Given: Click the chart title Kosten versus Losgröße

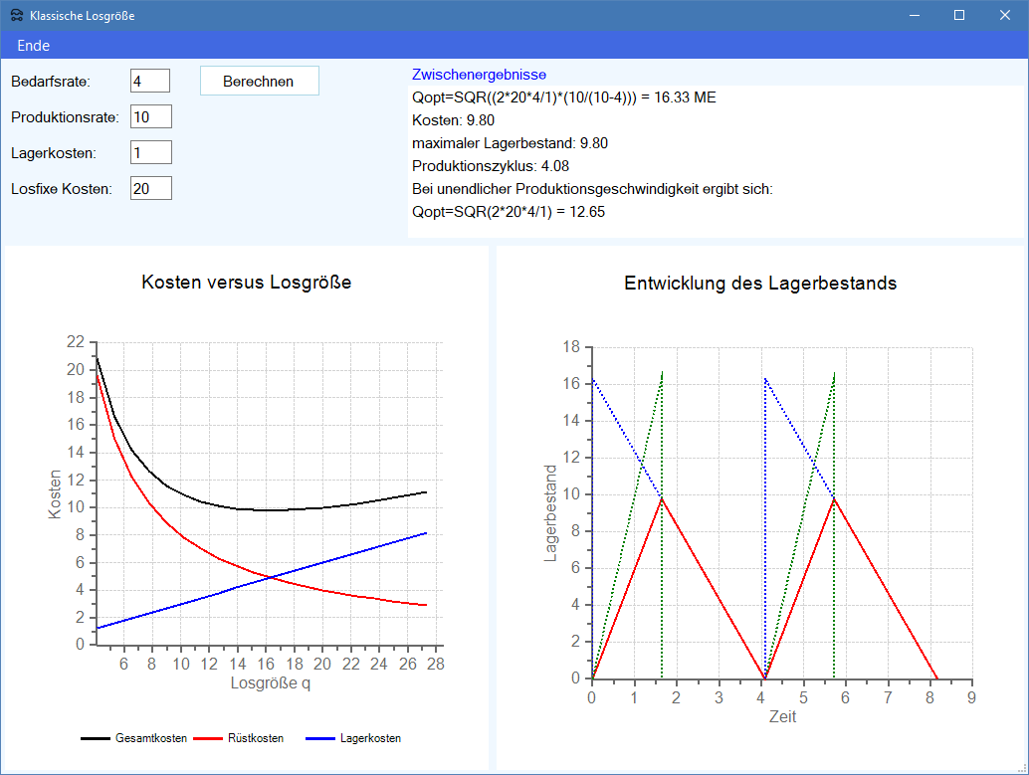Looking at the screenshot, I should [x=246, y=282].
